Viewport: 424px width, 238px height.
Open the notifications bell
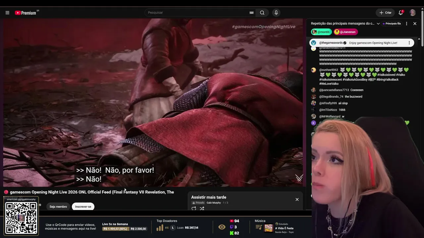(x=401, y=13)
